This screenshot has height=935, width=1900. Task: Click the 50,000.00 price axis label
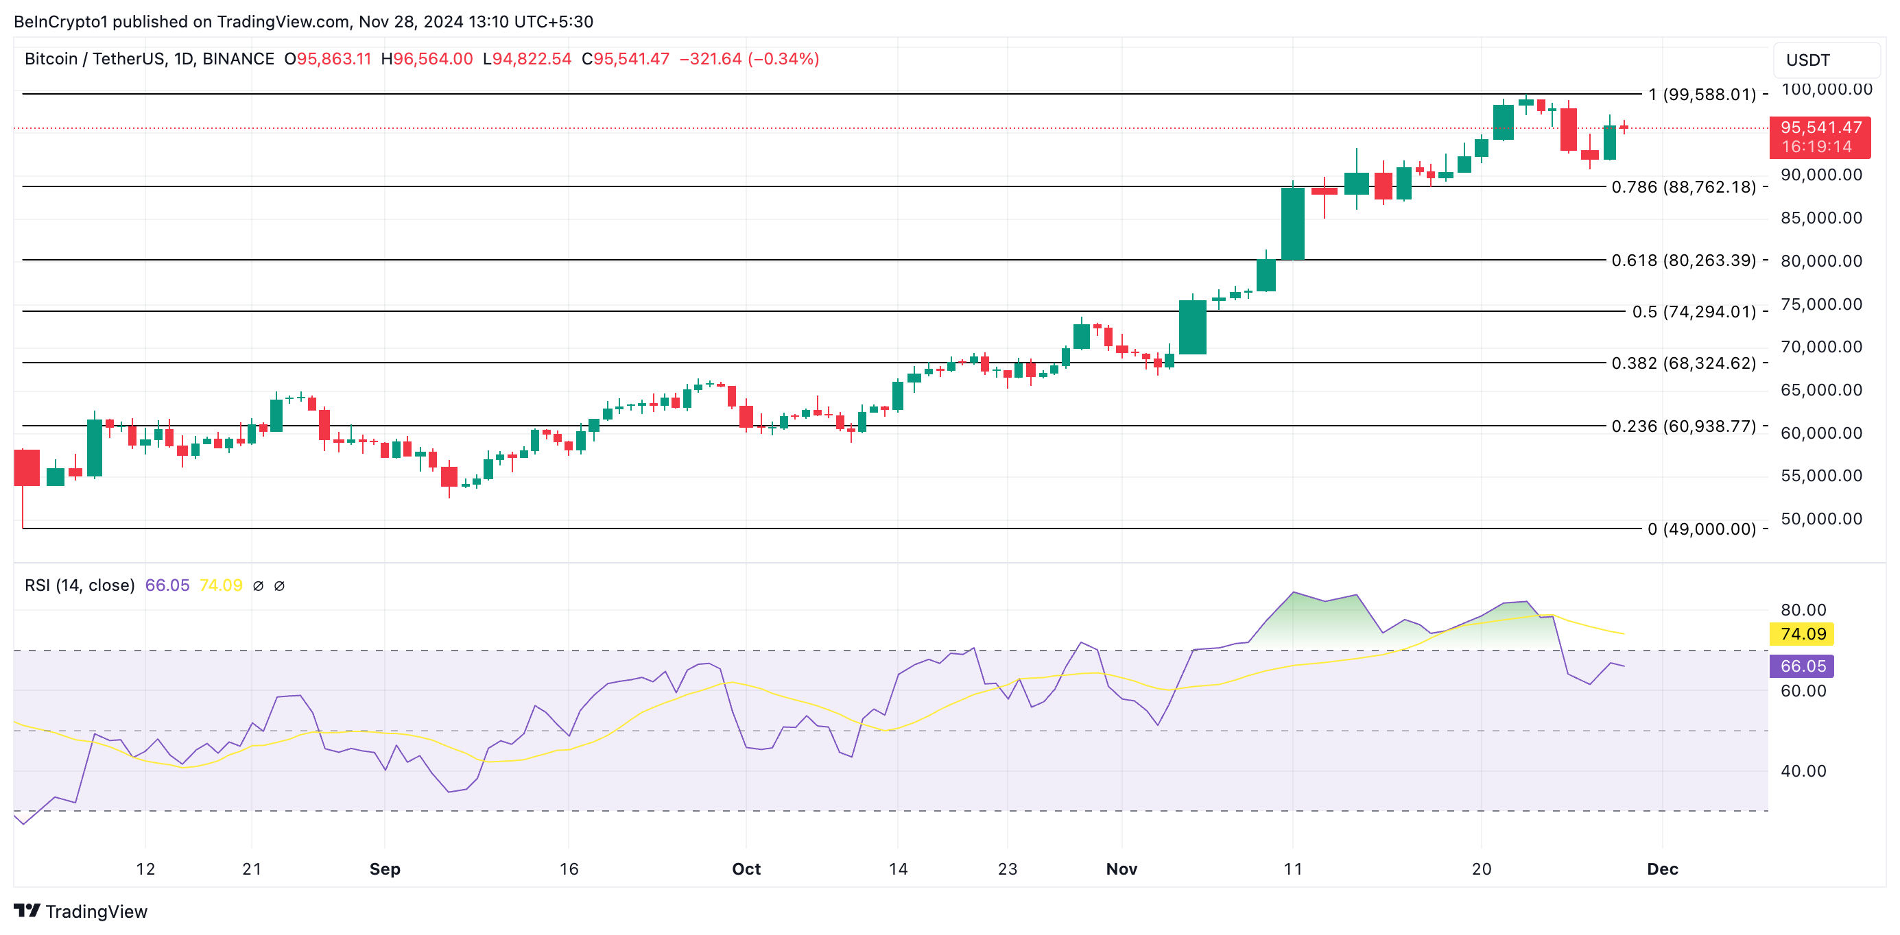tap(1821, 518)
